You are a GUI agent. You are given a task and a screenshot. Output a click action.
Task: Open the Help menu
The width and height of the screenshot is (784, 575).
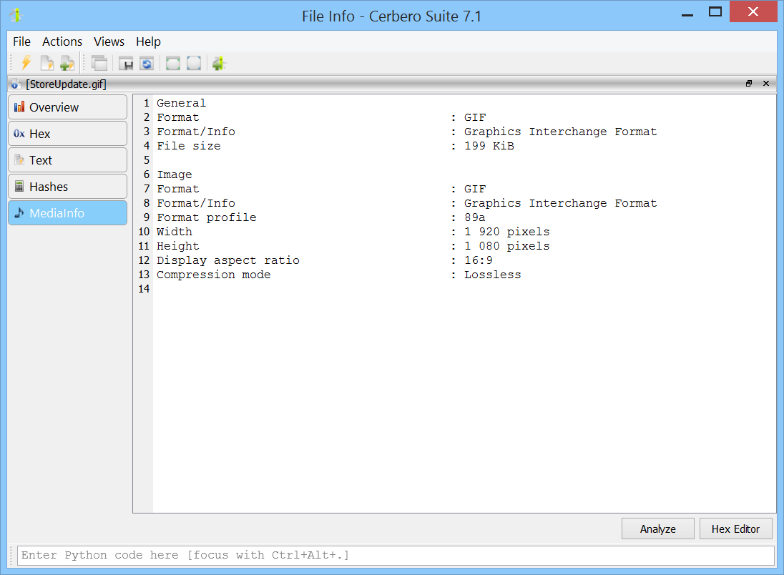point(148,41)
